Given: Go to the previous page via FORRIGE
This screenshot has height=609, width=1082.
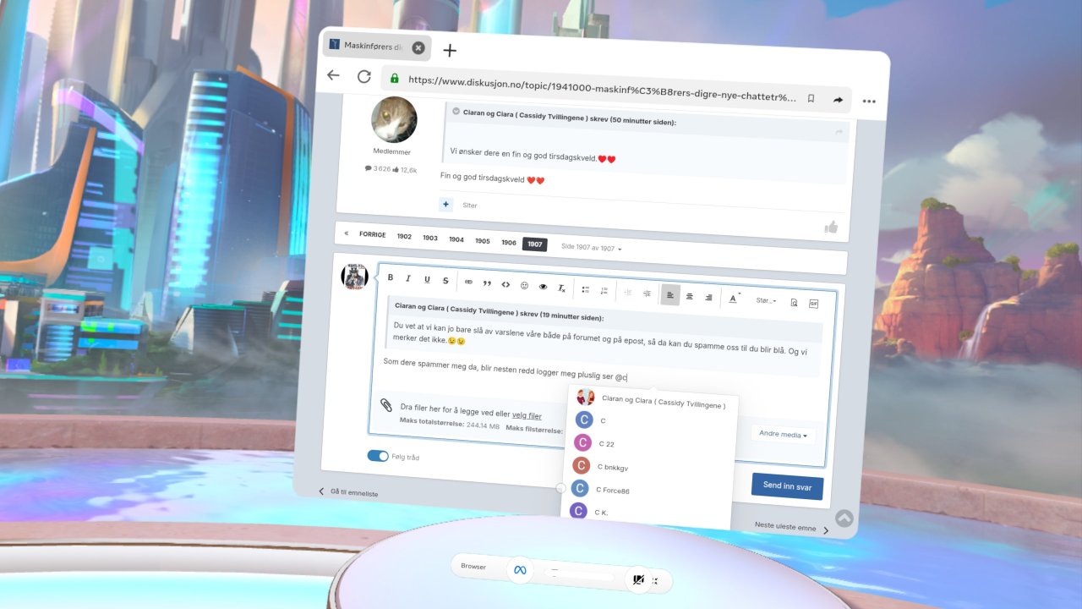Looking at the screenshot, I should point(372,234).
